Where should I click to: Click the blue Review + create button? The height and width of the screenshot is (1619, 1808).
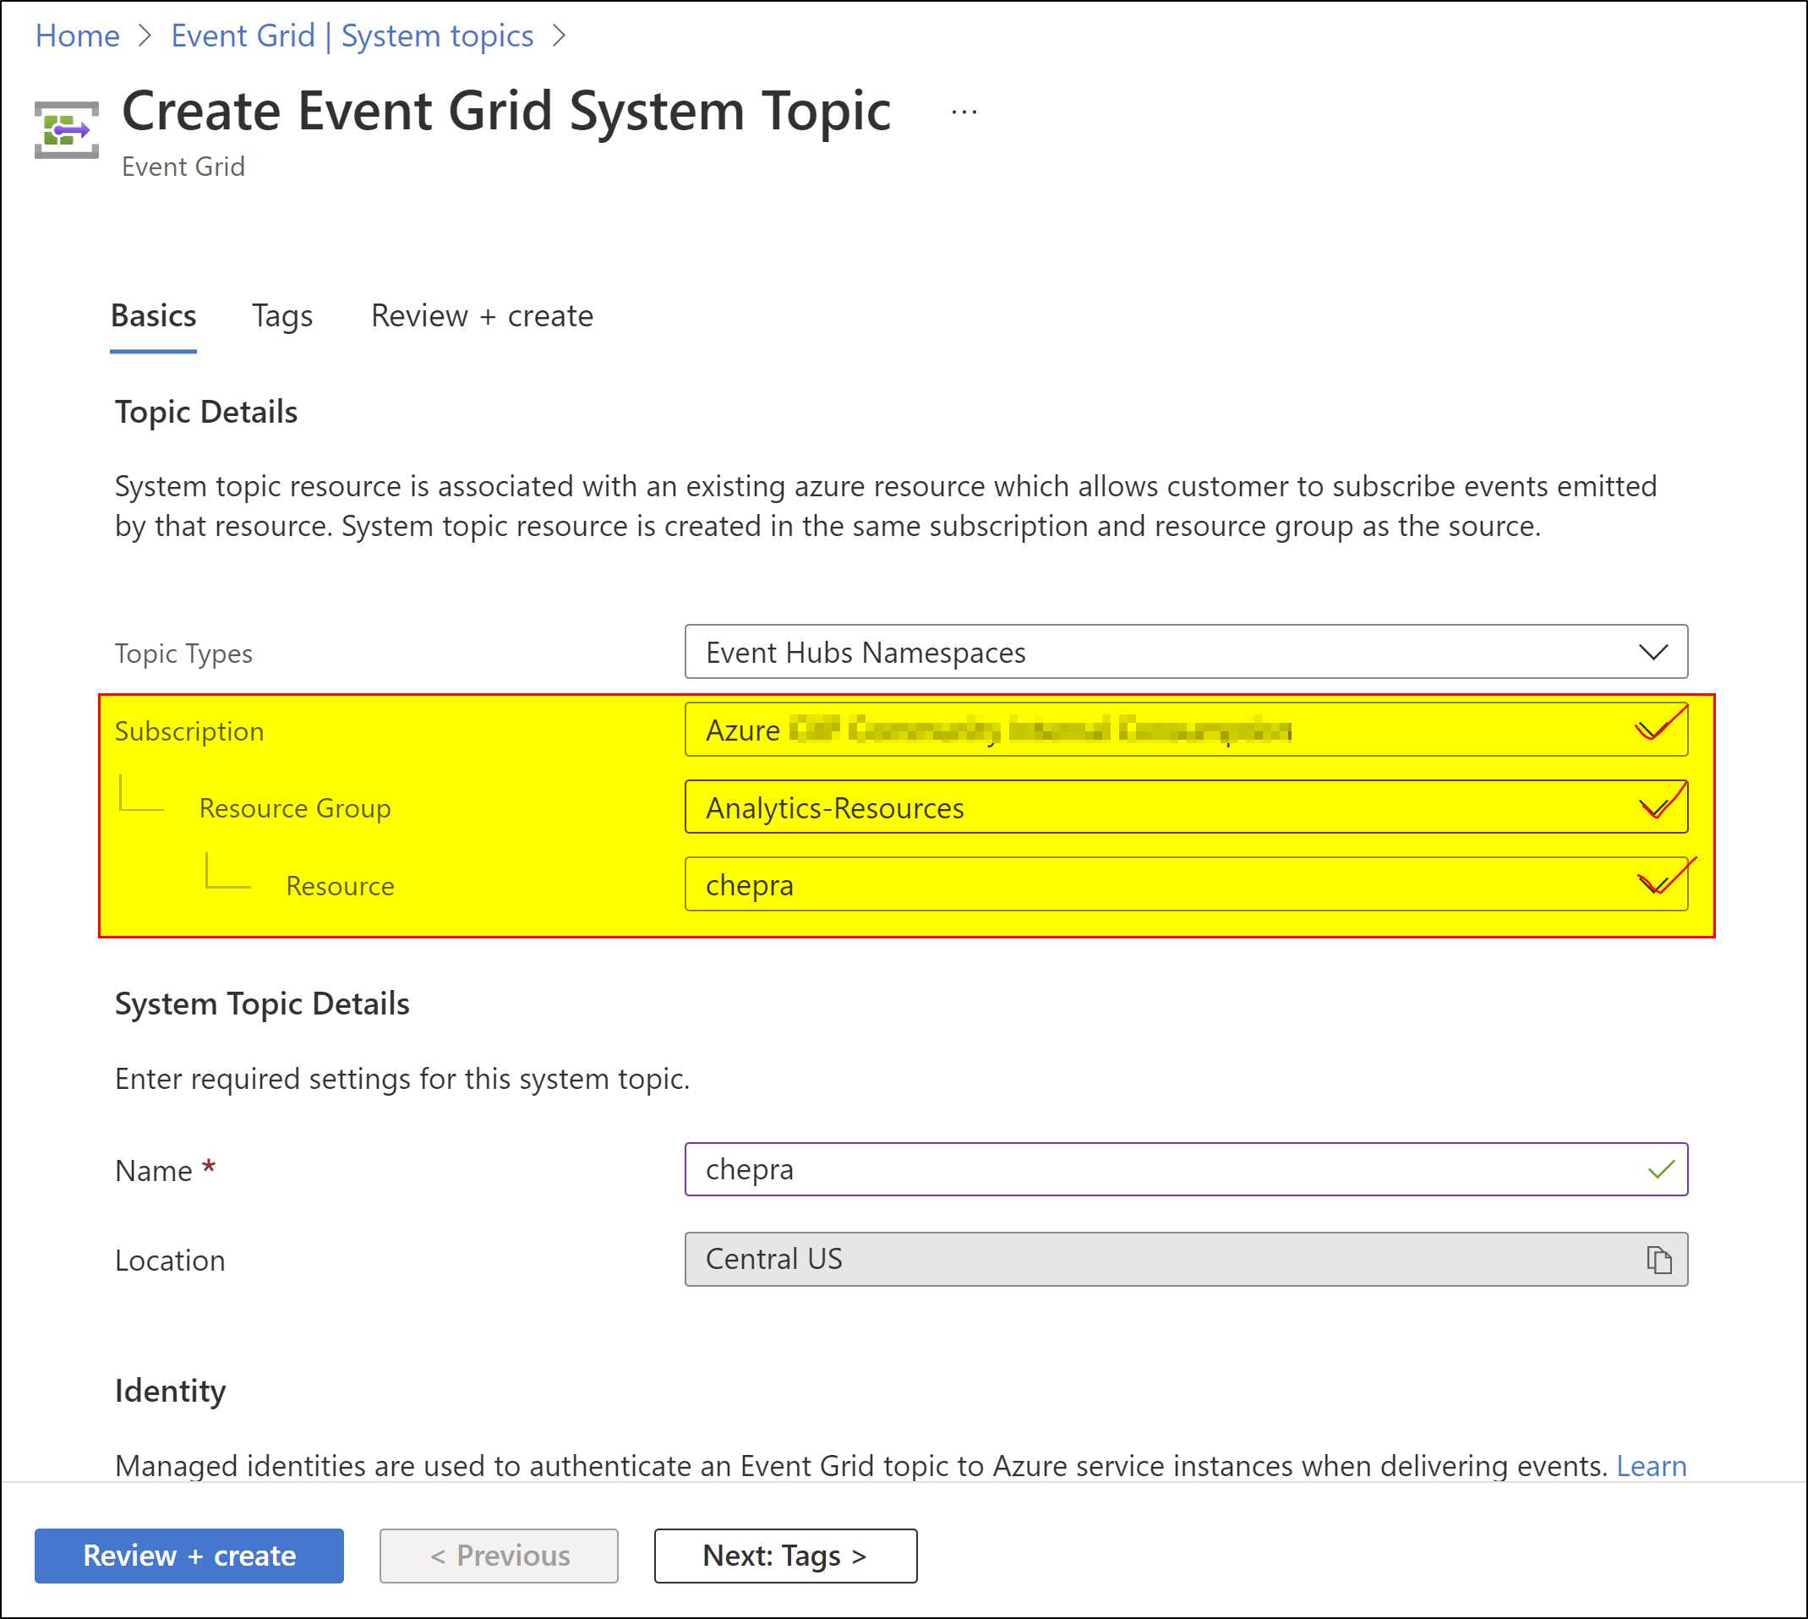(189, 1556)
